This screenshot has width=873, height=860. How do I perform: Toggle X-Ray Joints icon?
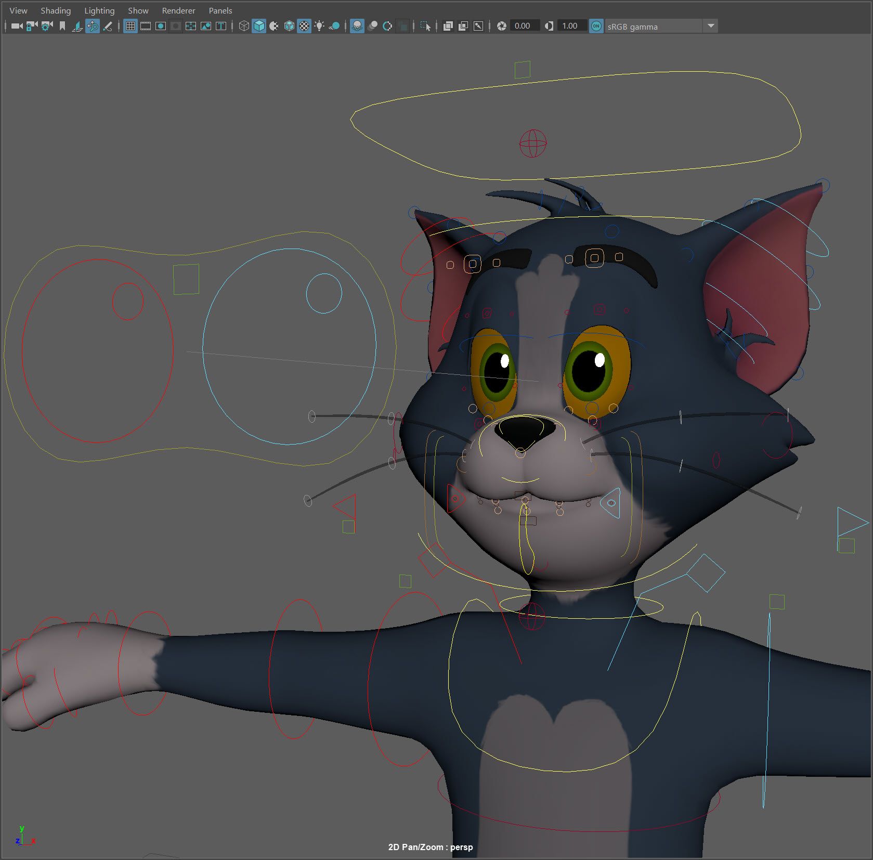pyautogui.click(x=478, y=26)
